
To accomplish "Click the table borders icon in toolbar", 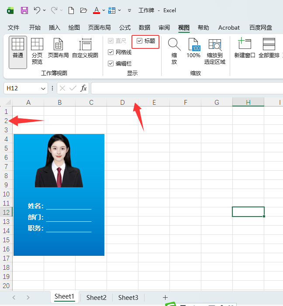I will tap(112, 10).
